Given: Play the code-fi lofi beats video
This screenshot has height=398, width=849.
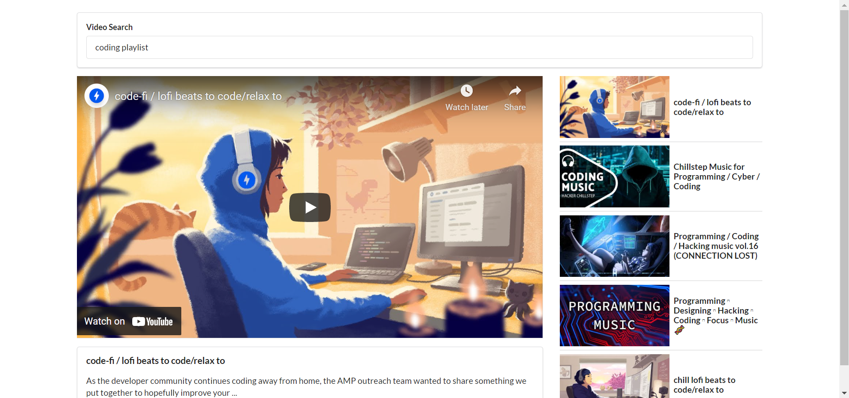Looking at the screenshot, I should (310, 207).
